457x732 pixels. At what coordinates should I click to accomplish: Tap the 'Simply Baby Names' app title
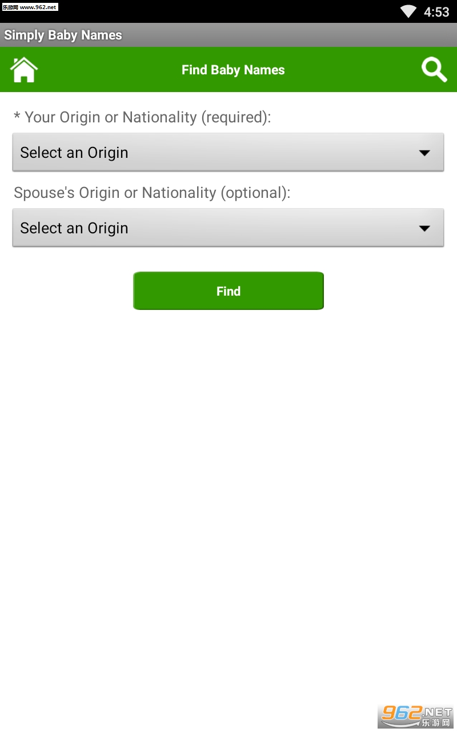pyautogui.click(x=63, y=35)
